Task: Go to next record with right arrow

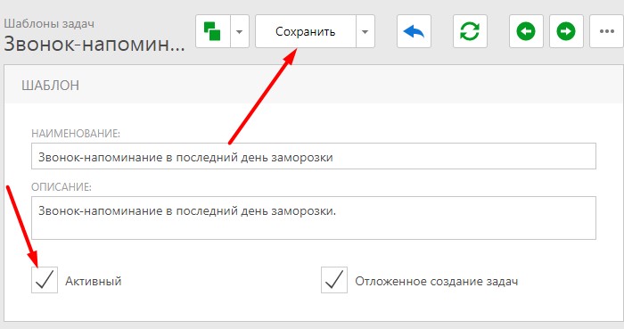Action: (x=566, y=31)
